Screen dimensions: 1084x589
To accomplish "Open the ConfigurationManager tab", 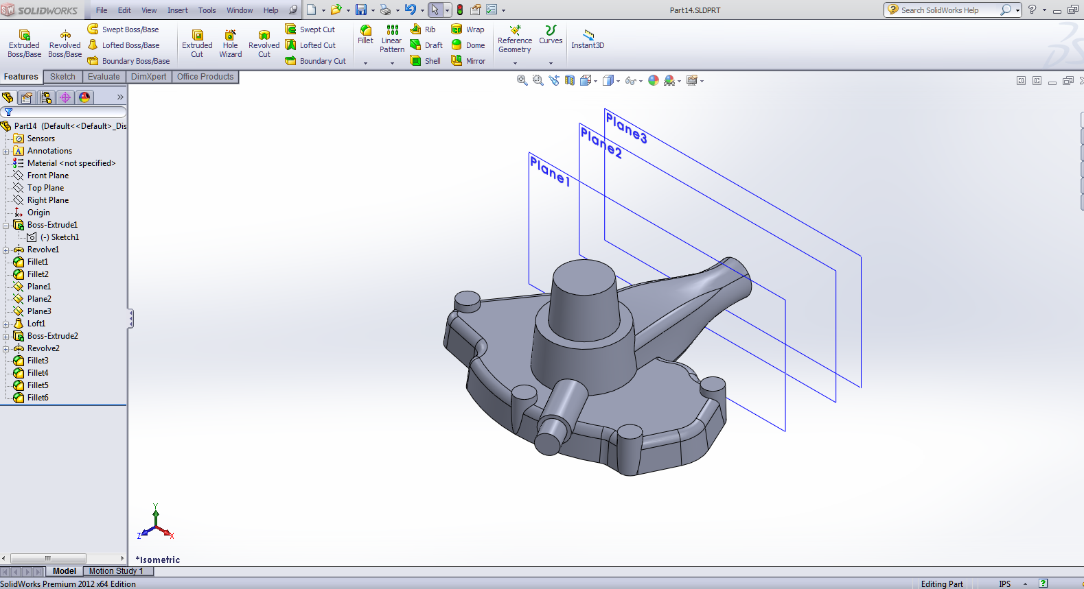I will pyautogui.click(x=46, y=97).
